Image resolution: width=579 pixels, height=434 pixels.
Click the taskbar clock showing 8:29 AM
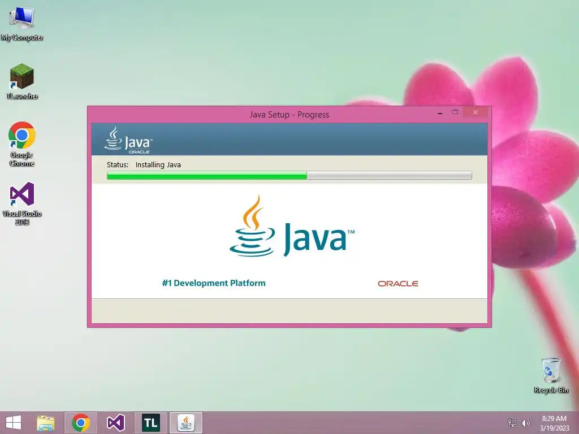(x=554, y=423)
